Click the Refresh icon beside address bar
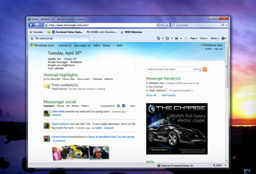 162,25
